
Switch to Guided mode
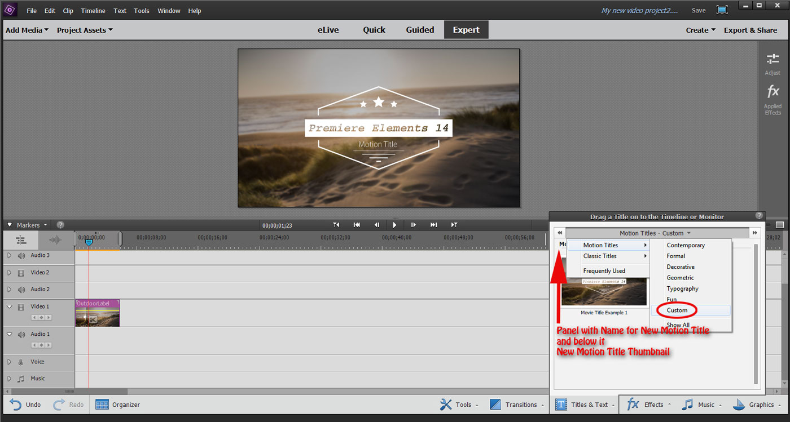point(420,30)
